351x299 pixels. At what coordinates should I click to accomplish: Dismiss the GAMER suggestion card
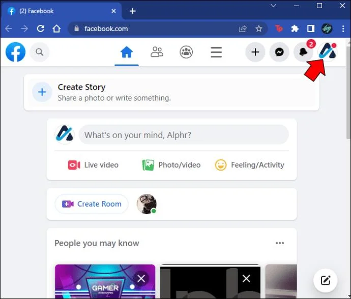(x=141, y=279)
